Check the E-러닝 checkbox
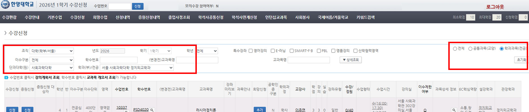 point(273,51)
